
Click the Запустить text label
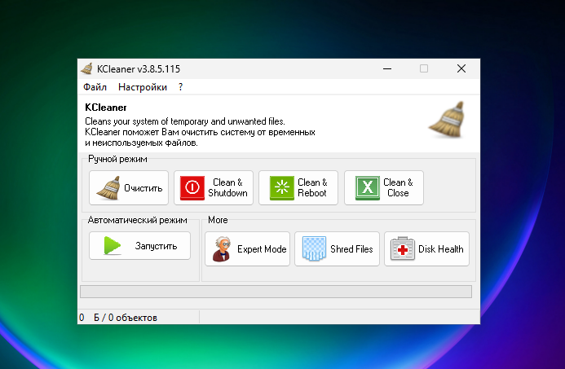156,246
